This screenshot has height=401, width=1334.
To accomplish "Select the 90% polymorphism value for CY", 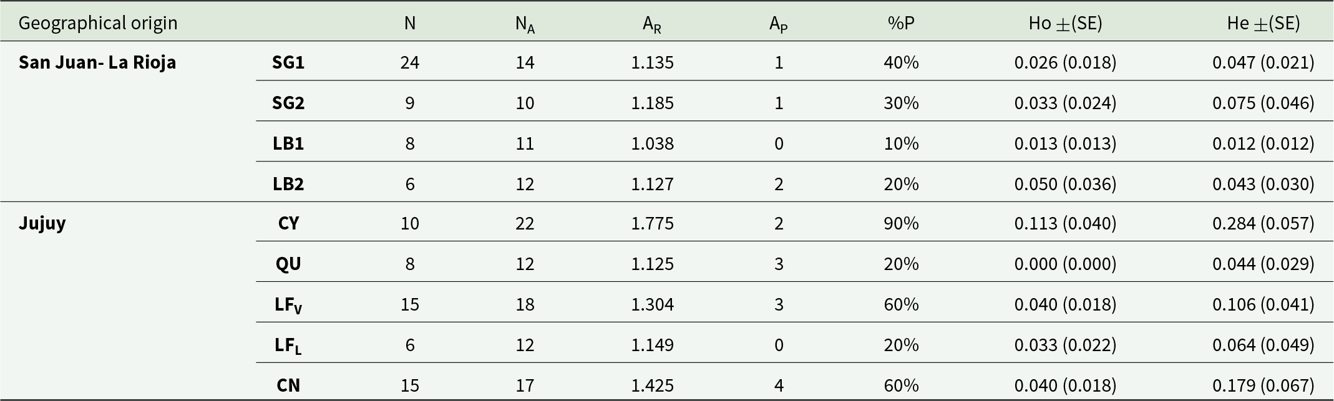I will pyautogui.click(x=901, y=223).
